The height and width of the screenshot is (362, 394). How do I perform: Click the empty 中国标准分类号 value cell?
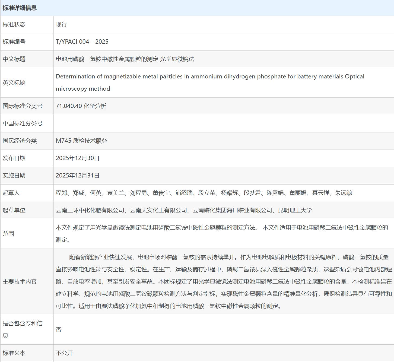(x=223, y=123)
